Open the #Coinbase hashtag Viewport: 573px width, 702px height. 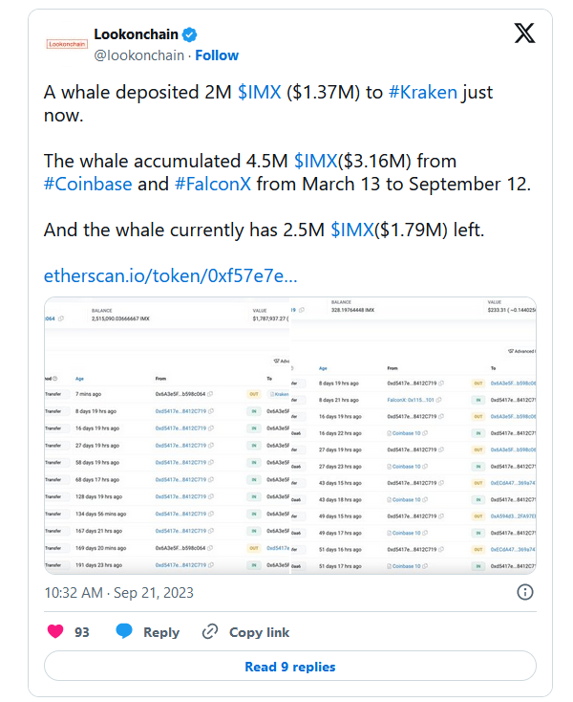(x=88, y=184)
